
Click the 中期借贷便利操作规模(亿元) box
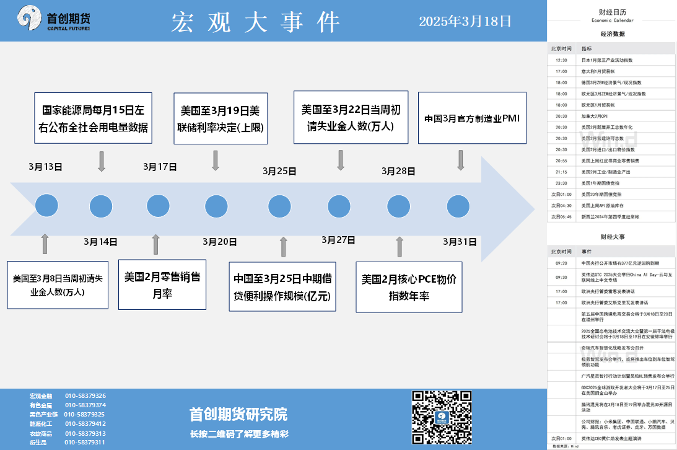pyautogui.click(x=282, y=287)
